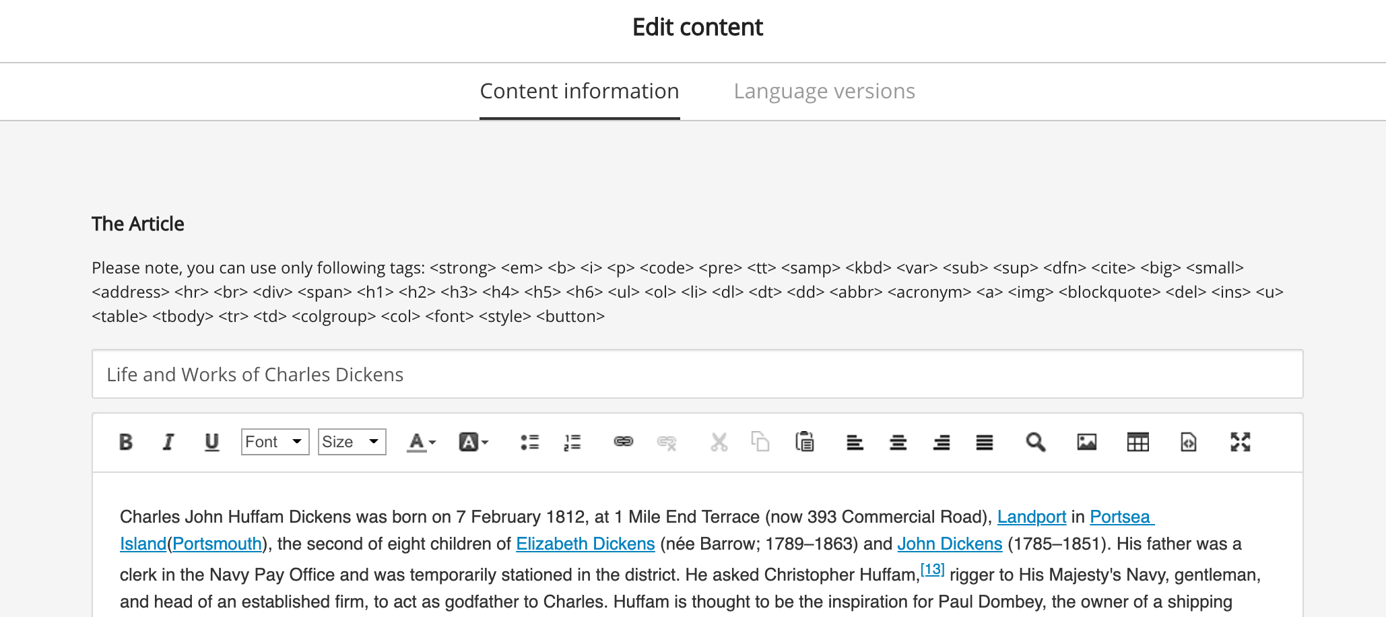Image resolution: width=1386 pixels, height=617 pixels.
Task: Open the background color dropdown
Action: click(473, 442)
